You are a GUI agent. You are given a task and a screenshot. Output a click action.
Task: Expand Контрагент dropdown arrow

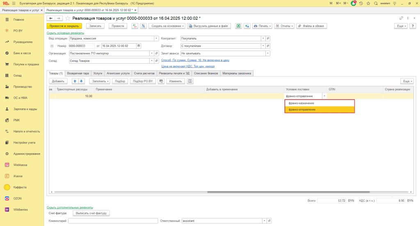(x=263, y=38)
